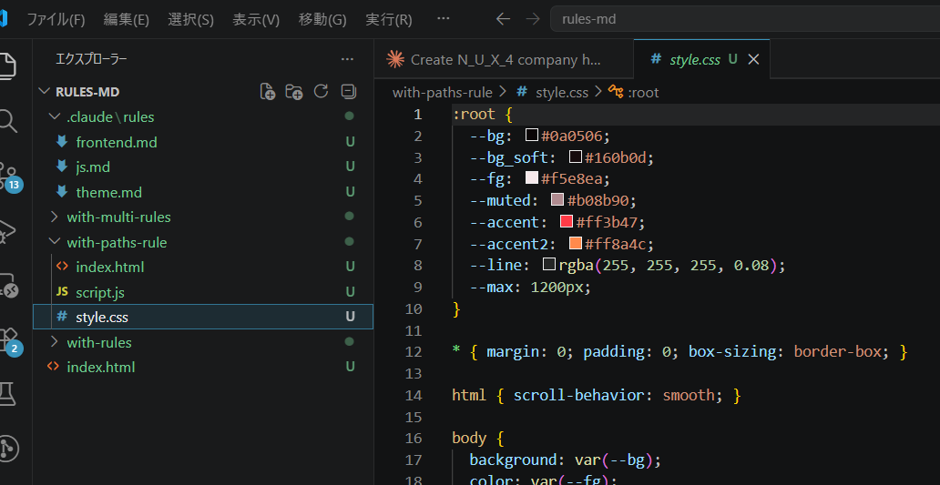Open Source Control view with 13 badge
The width and height of the screenshot is (940, 485).
click(9, 177)
